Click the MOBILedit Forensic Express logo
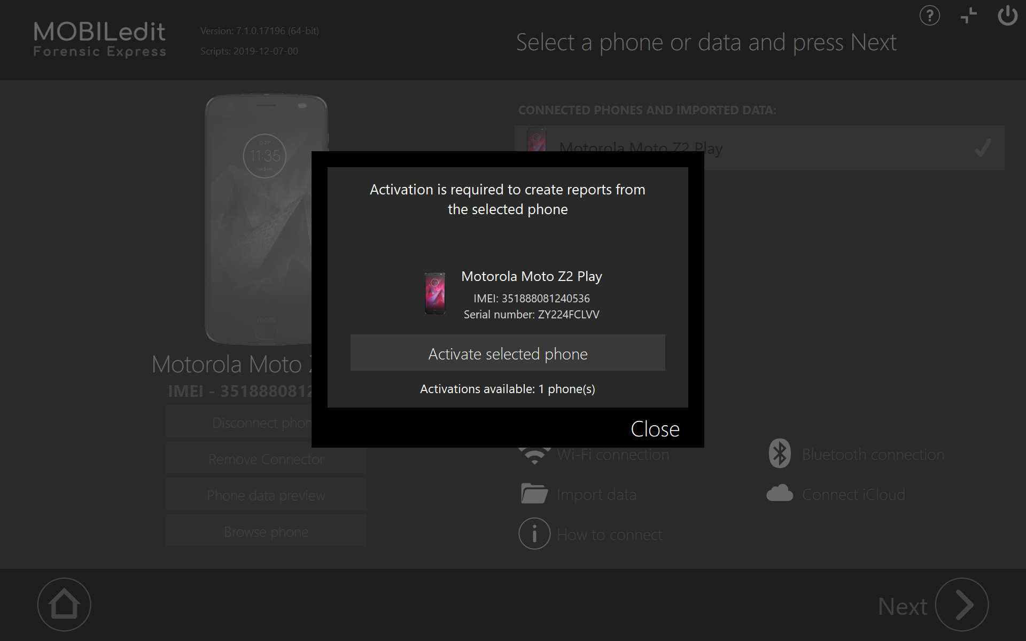This screenshot has width=1026, height=641. pyautogui.click(x=100, y=40)
